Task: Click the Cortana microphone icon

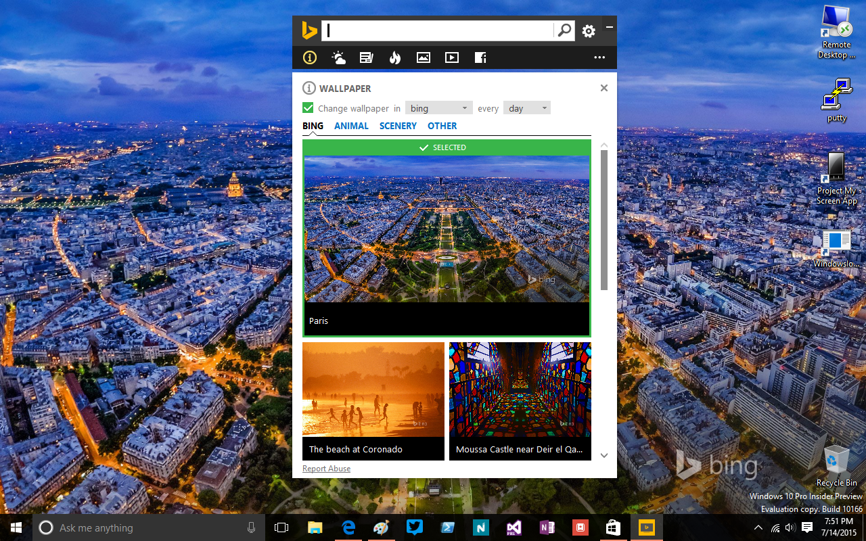Action: tap(251, 527)
